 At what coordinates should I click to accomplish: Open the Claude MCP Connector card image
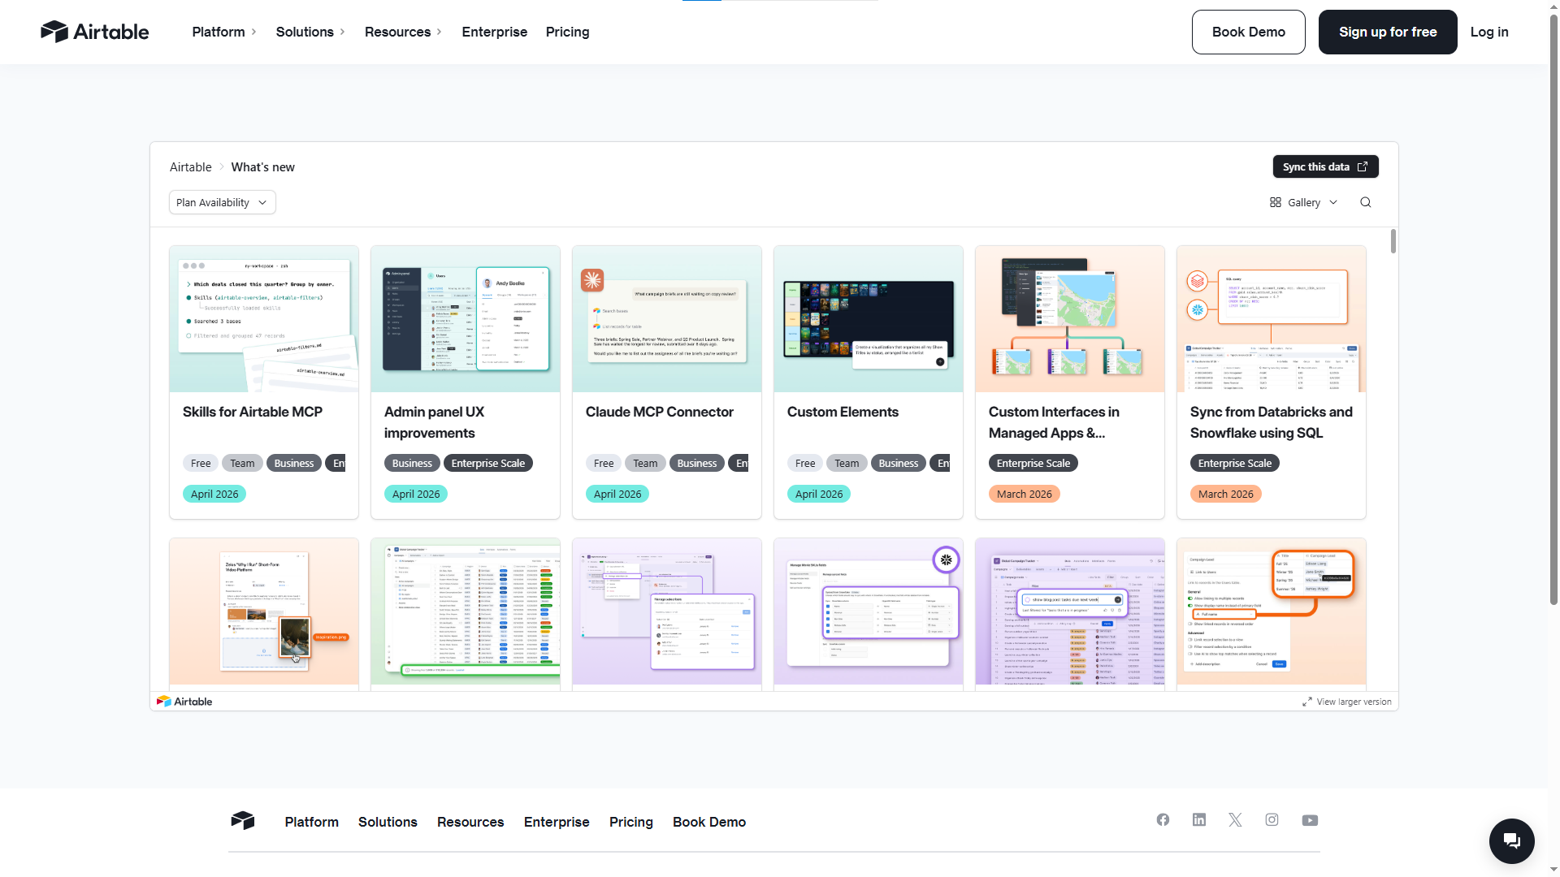click(667, 319)
